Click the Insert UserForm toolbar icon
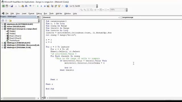182x102 pixels. (7, 6)
